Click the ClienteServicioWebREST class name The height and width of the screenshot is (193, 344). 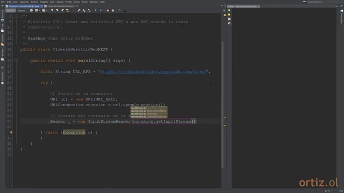(80, 49)
